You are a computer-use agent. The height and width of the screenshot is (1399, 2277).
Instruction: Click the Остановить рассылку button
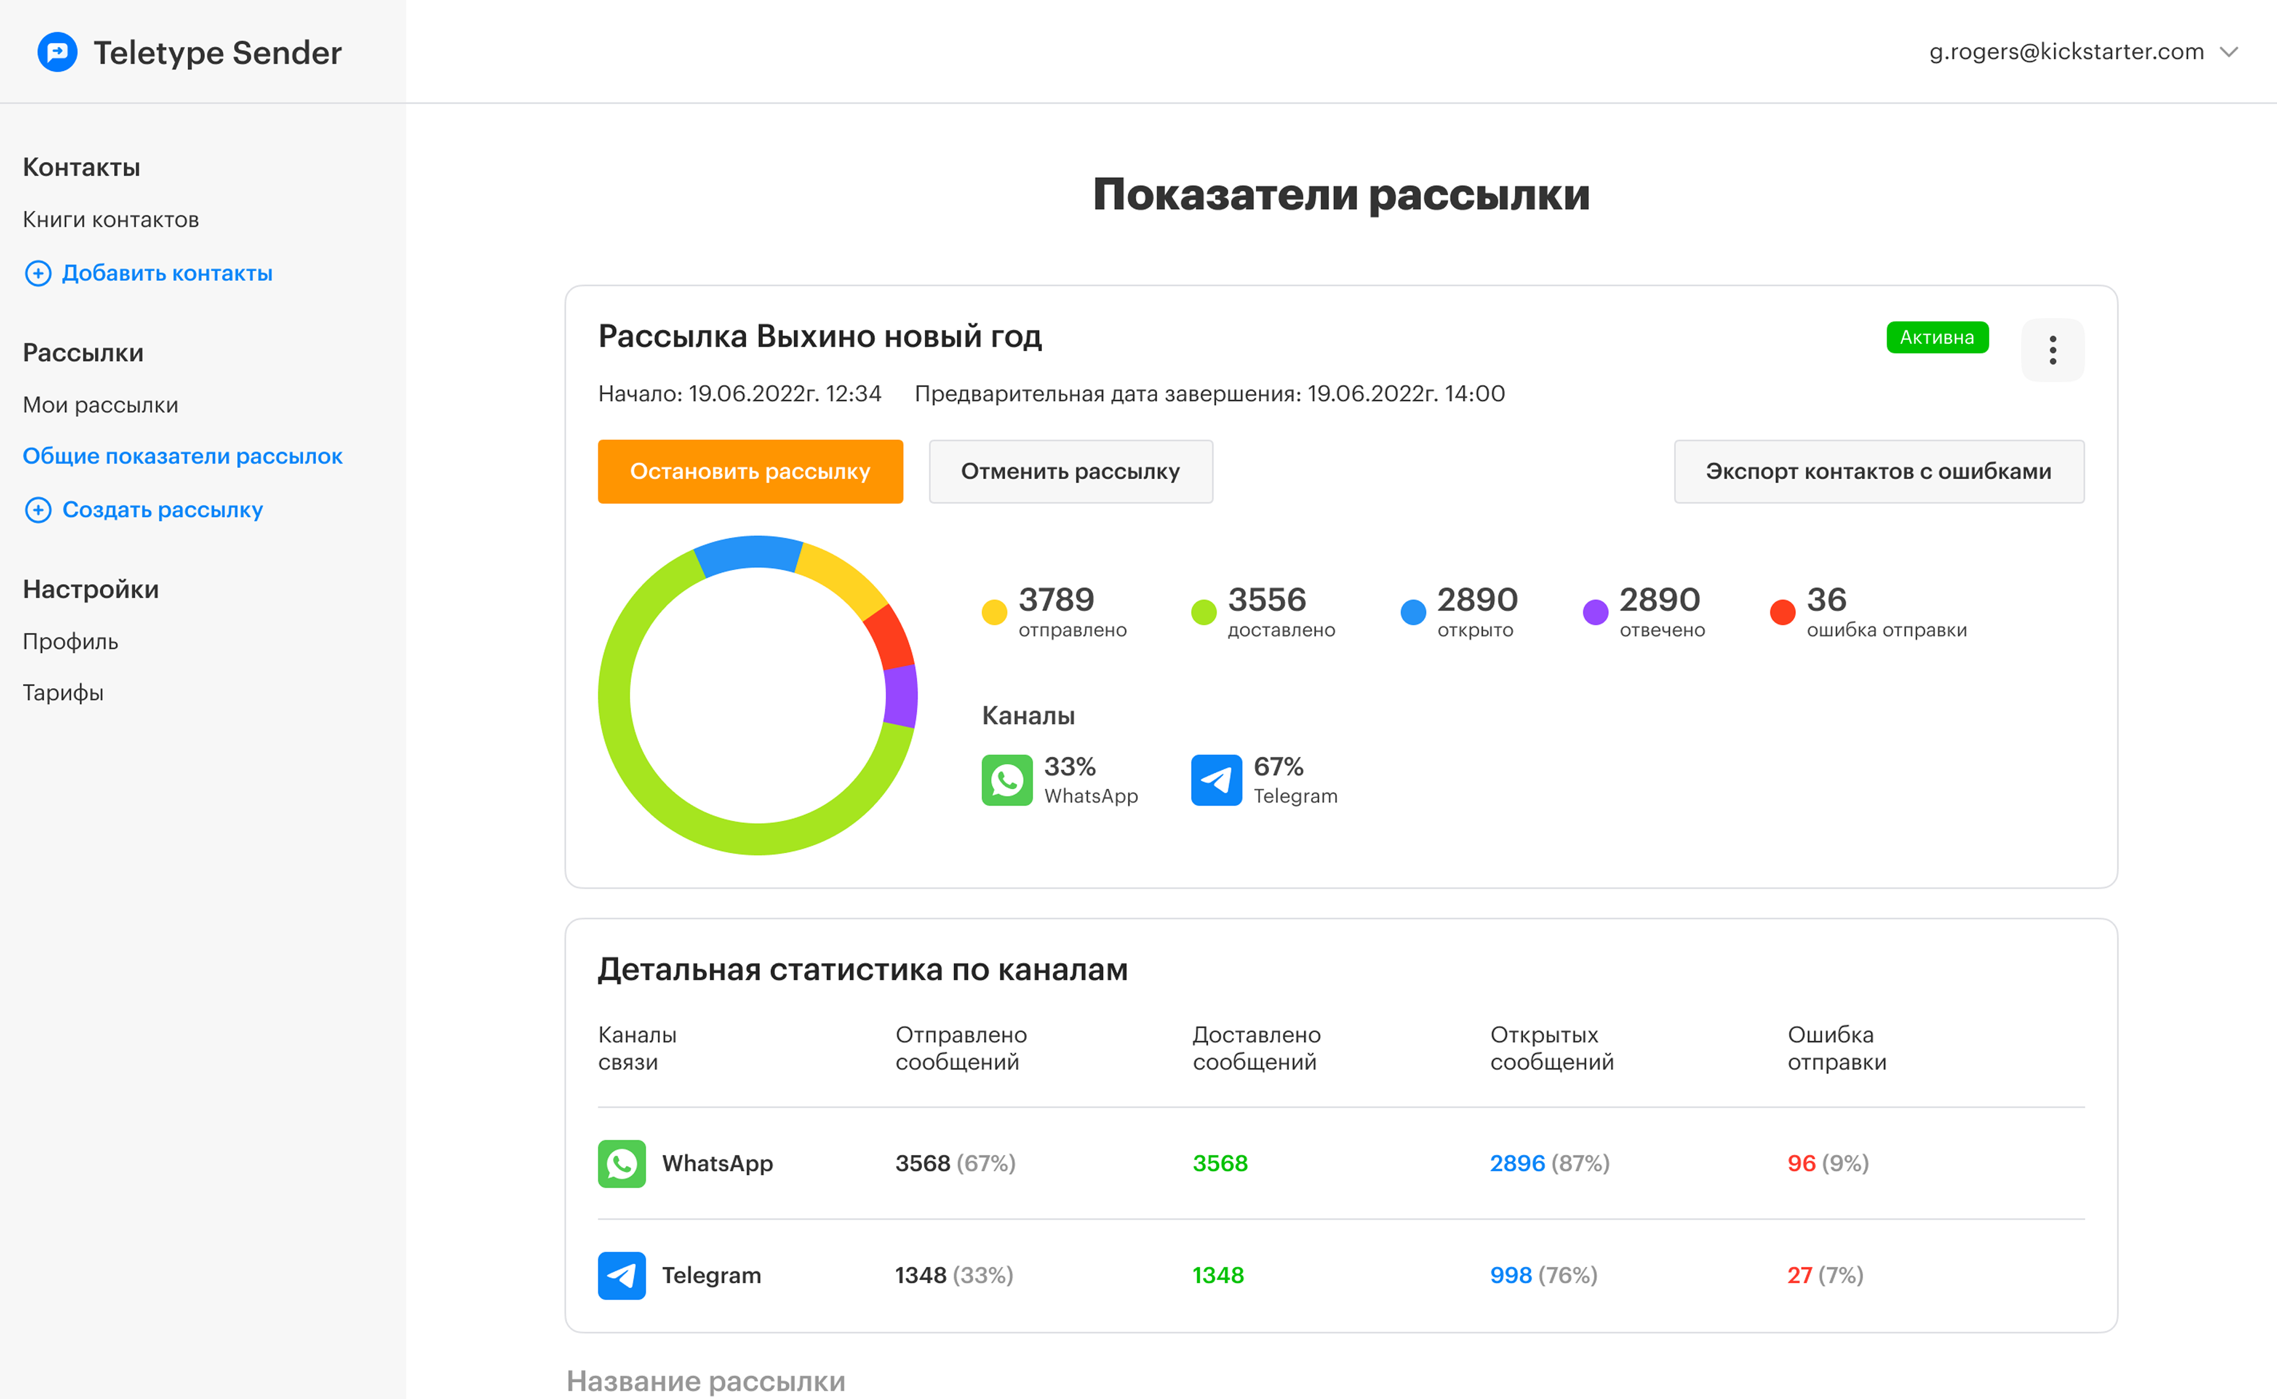point(750,472)
